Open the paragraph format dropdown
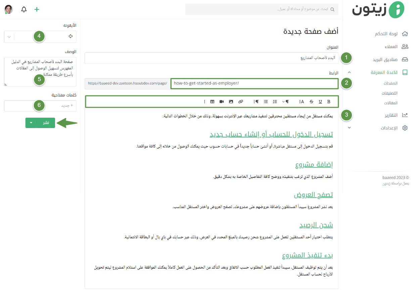Image resolution: width=413 pixels, height=295 pixels. pyautogui.click(x=285, y=102)
